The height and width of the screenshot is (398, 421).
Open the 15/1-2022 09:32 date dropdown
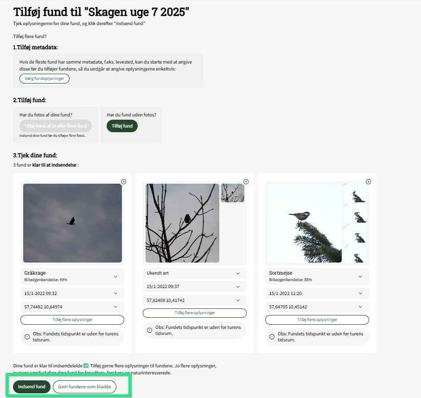click(72, 293)
